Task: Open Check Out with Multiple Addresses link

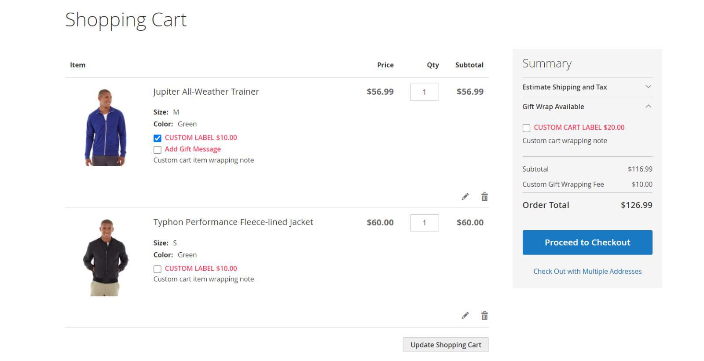Action: point(587,271)
